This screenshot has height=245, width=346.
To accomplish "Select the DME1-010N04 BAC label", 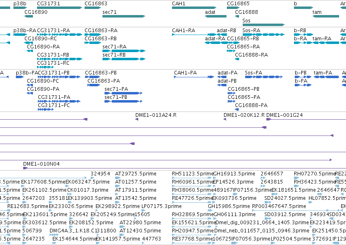I will [41, 164].
